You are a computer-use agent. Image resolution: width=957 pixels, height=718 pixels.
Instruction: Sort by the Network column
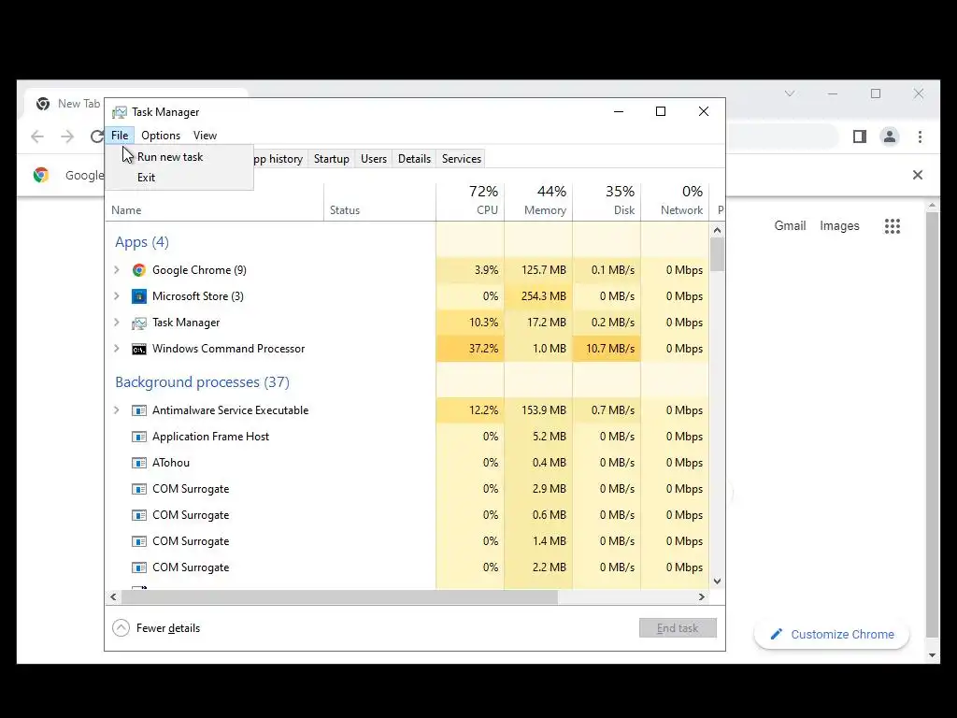click(x=675, y=202)
